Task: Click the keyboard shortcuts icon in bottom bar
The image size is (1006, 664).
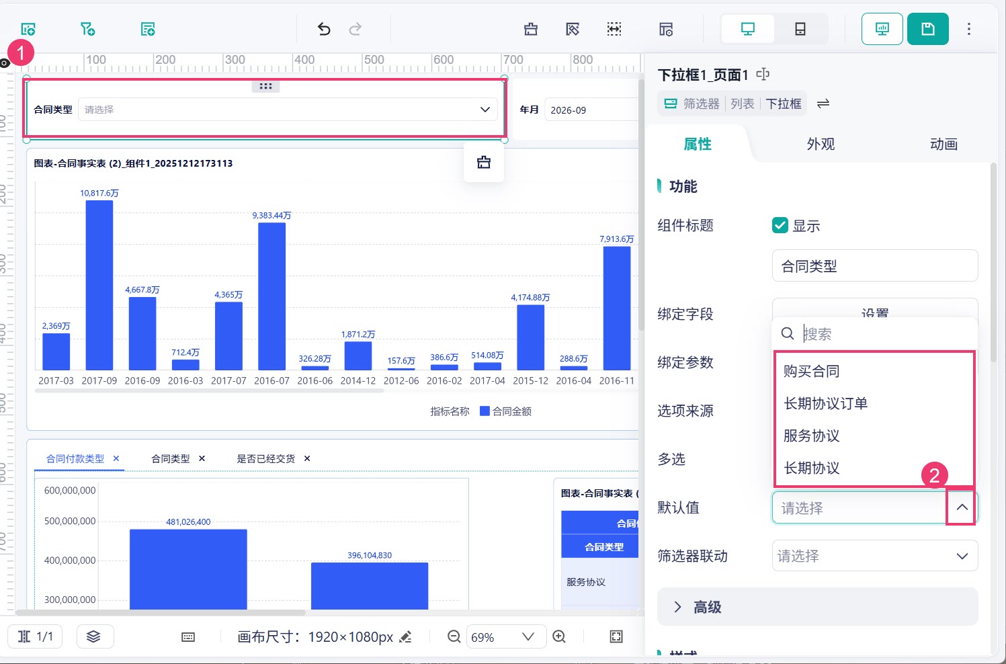Action: coord(188,636)
